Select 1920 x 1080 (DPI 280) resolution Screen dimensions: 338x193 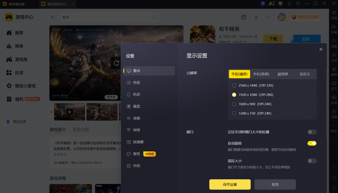click(x=253, y=95)
